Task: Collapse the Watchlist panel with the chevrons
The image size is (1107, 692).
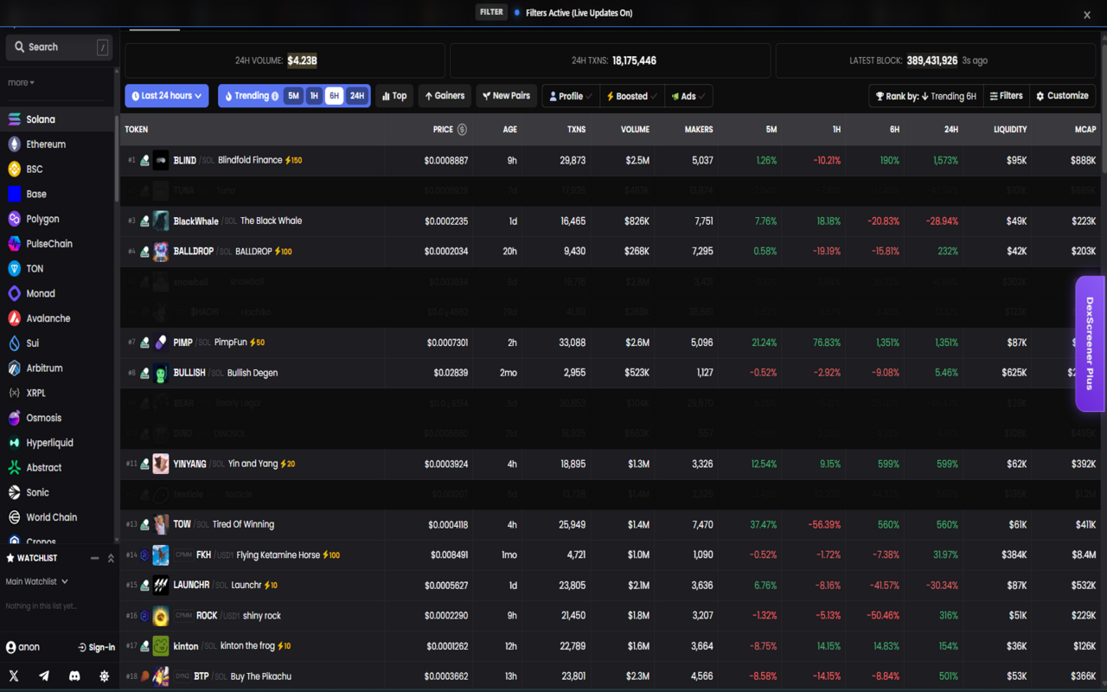Action: 111,558
